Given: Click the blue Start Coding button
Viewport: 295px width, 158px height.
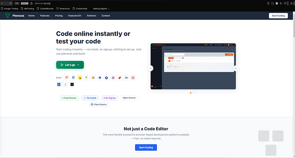Looking at the screenshot, I should (x=146, y=147).
